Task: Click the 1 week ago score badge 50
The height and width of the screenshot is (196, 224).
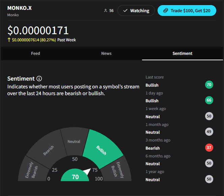Action: tap(209, 116)
